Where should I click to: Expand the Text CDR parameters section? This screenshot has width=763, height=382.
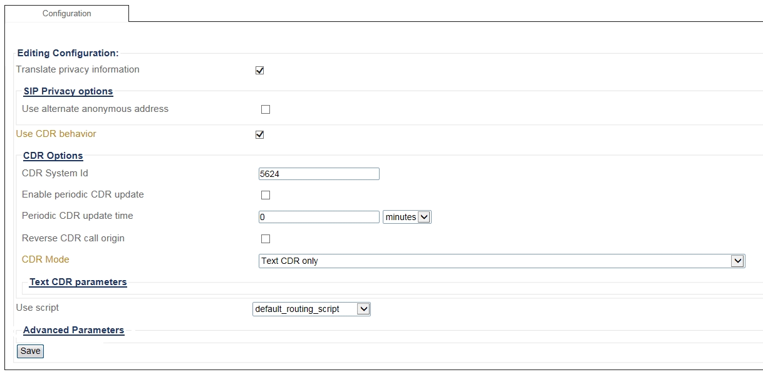(78, 282)
